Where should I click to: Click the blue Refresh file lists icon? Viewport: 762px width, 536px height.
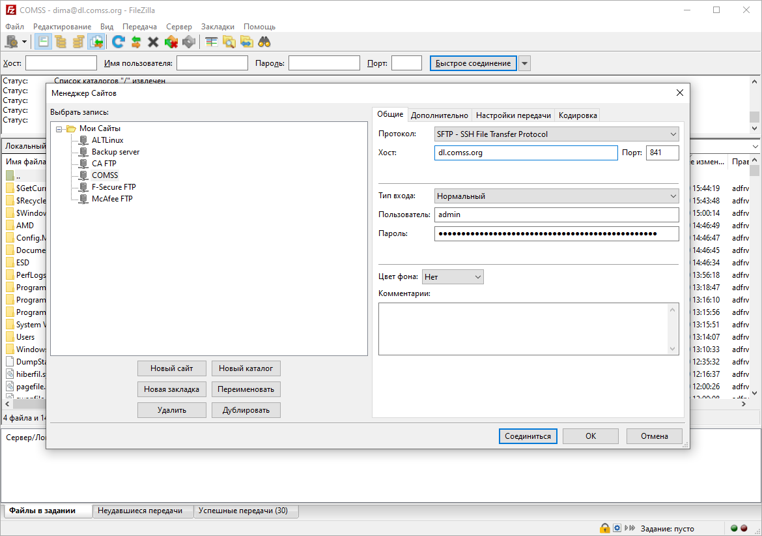coord(118,42)
